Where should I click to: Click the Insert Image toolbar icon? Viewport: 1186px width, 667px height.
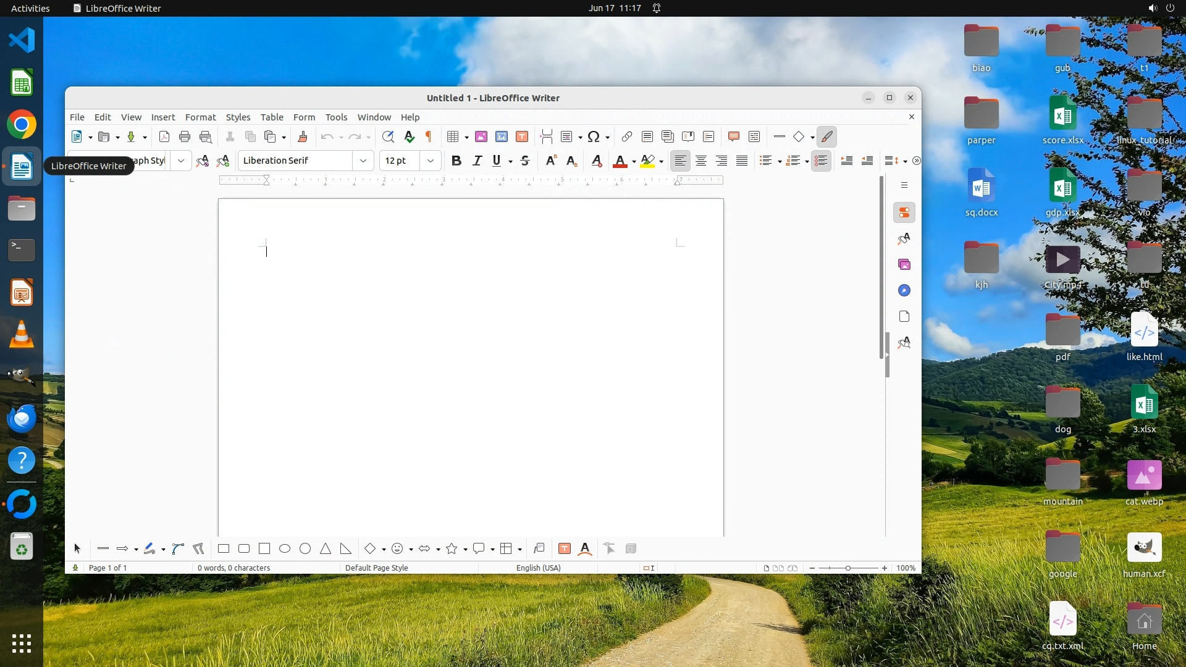pos(481,137)
